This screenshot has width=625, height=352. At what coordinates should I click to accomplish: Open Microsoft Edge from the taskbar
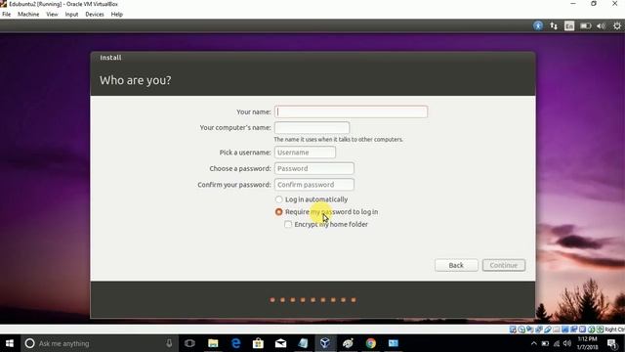236,343
